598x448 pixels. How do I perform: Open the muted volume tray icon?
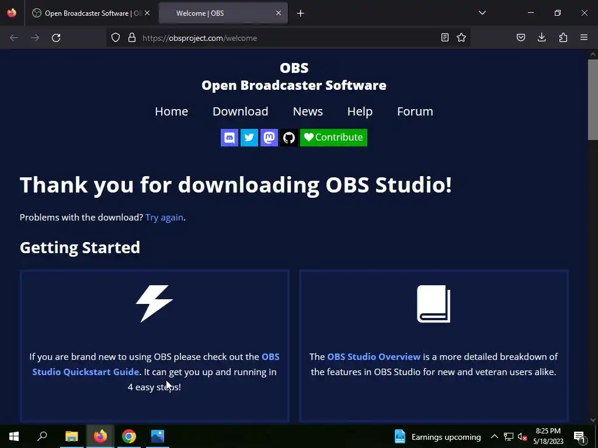click(x=523, y=436)
